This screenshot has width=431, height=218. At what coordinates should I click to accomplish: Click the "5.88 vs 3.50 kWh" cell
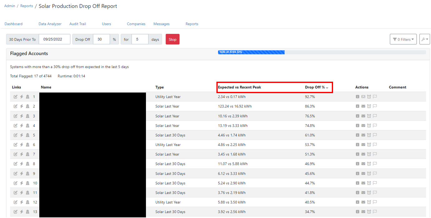(232, 202)
